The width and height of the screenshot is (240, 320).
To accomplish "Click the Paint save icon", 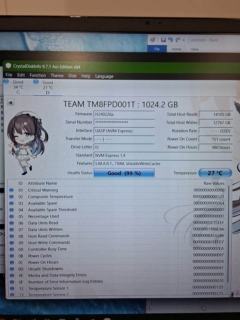I will point(163,40).
